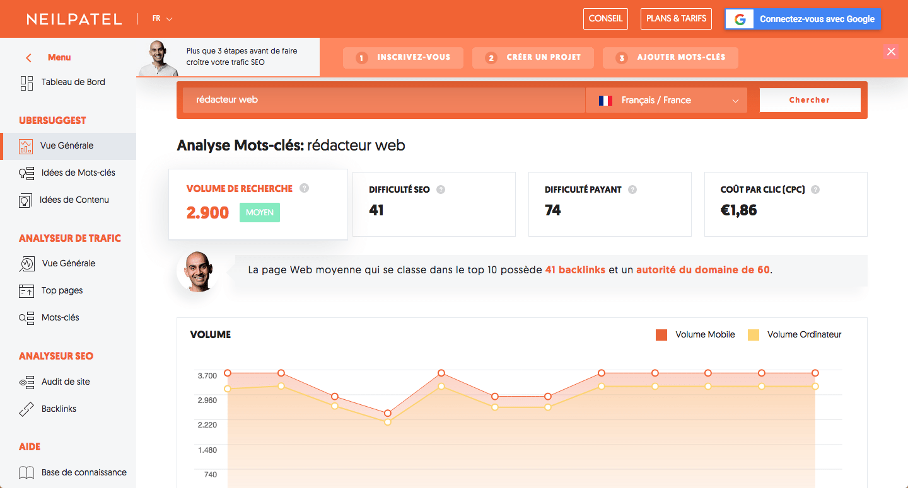Click help icon next to Difficulté SEO

441,190
